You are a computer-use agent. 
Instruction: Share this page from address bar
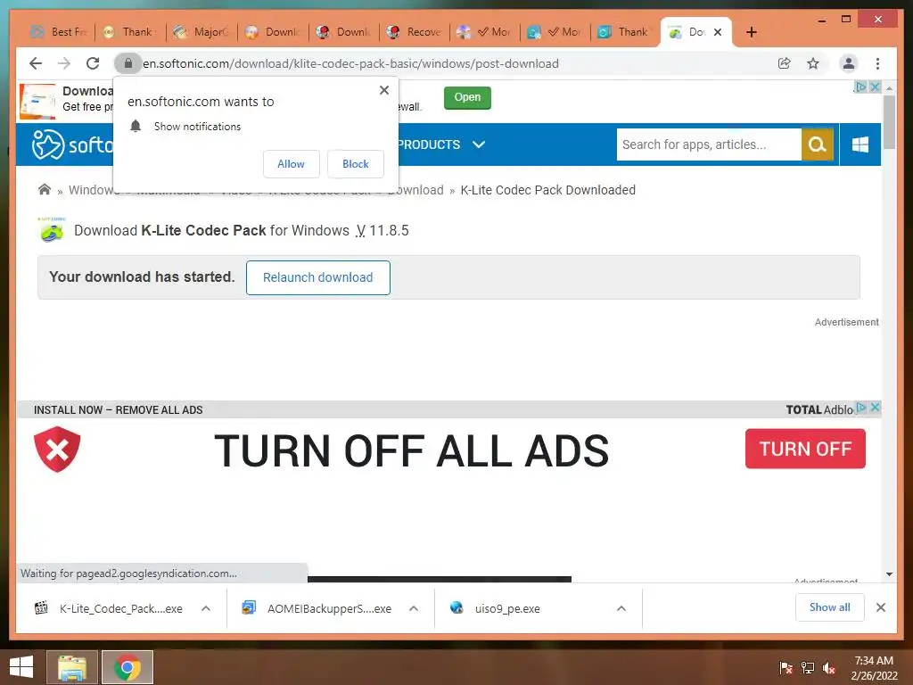coord(785,63)
